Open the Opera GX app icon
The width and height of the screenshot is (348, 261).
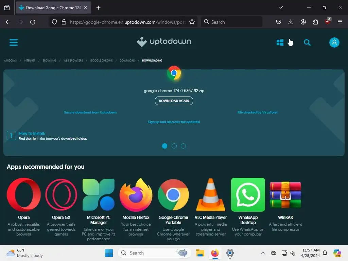point(61,195)
